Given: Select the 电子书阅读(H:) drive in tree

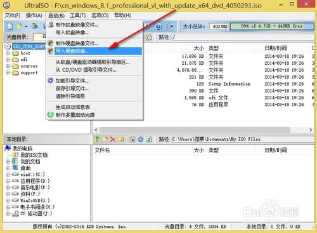Looking at the screenshot, I should (x=37, y=207).
